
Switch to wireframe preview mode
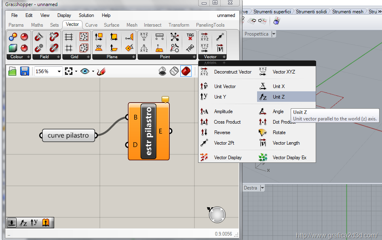pos(174,72)
